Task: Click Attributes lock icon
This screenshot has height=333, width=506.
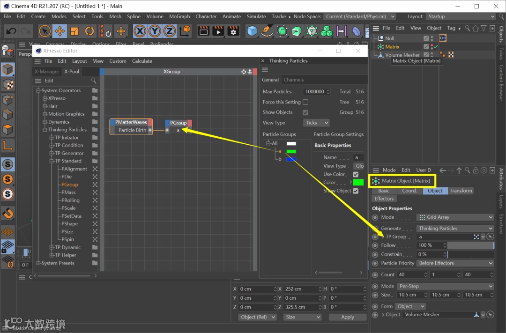Action: pos(476,170)
